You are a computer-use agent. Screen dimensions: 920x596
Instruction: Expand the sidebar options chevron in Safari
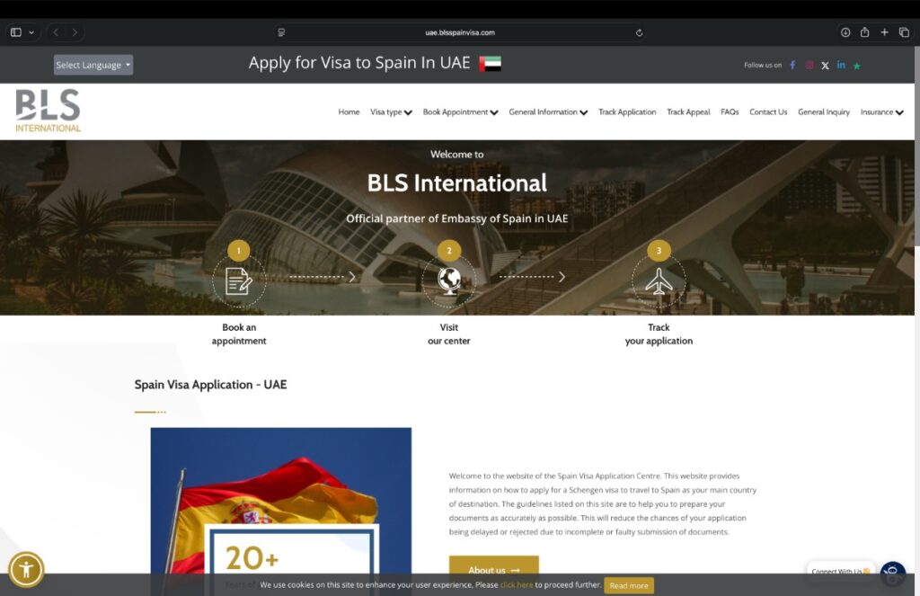pos(31,32)
